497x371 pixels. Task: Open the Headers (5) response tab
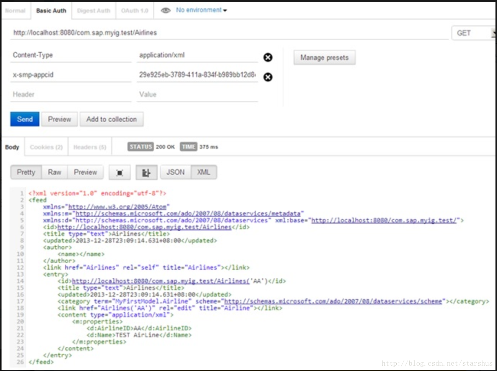90,147
